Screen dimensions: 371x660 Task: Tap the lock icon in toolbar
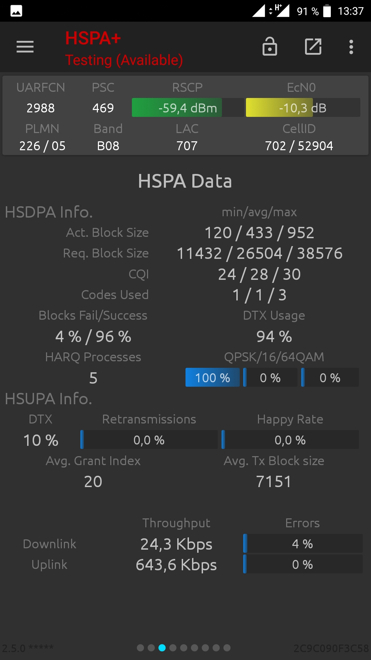pyautogui.click(x=270, y=46)
